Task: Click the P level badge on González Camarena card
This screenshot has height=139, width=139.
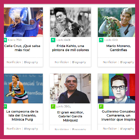Action: click(101, 106)
